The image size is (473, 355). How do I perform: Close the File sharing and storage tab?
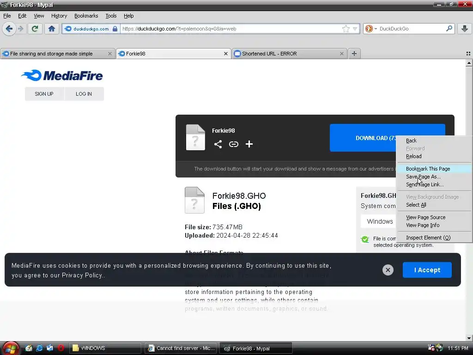pyautogui.click(x=110, y=54)
